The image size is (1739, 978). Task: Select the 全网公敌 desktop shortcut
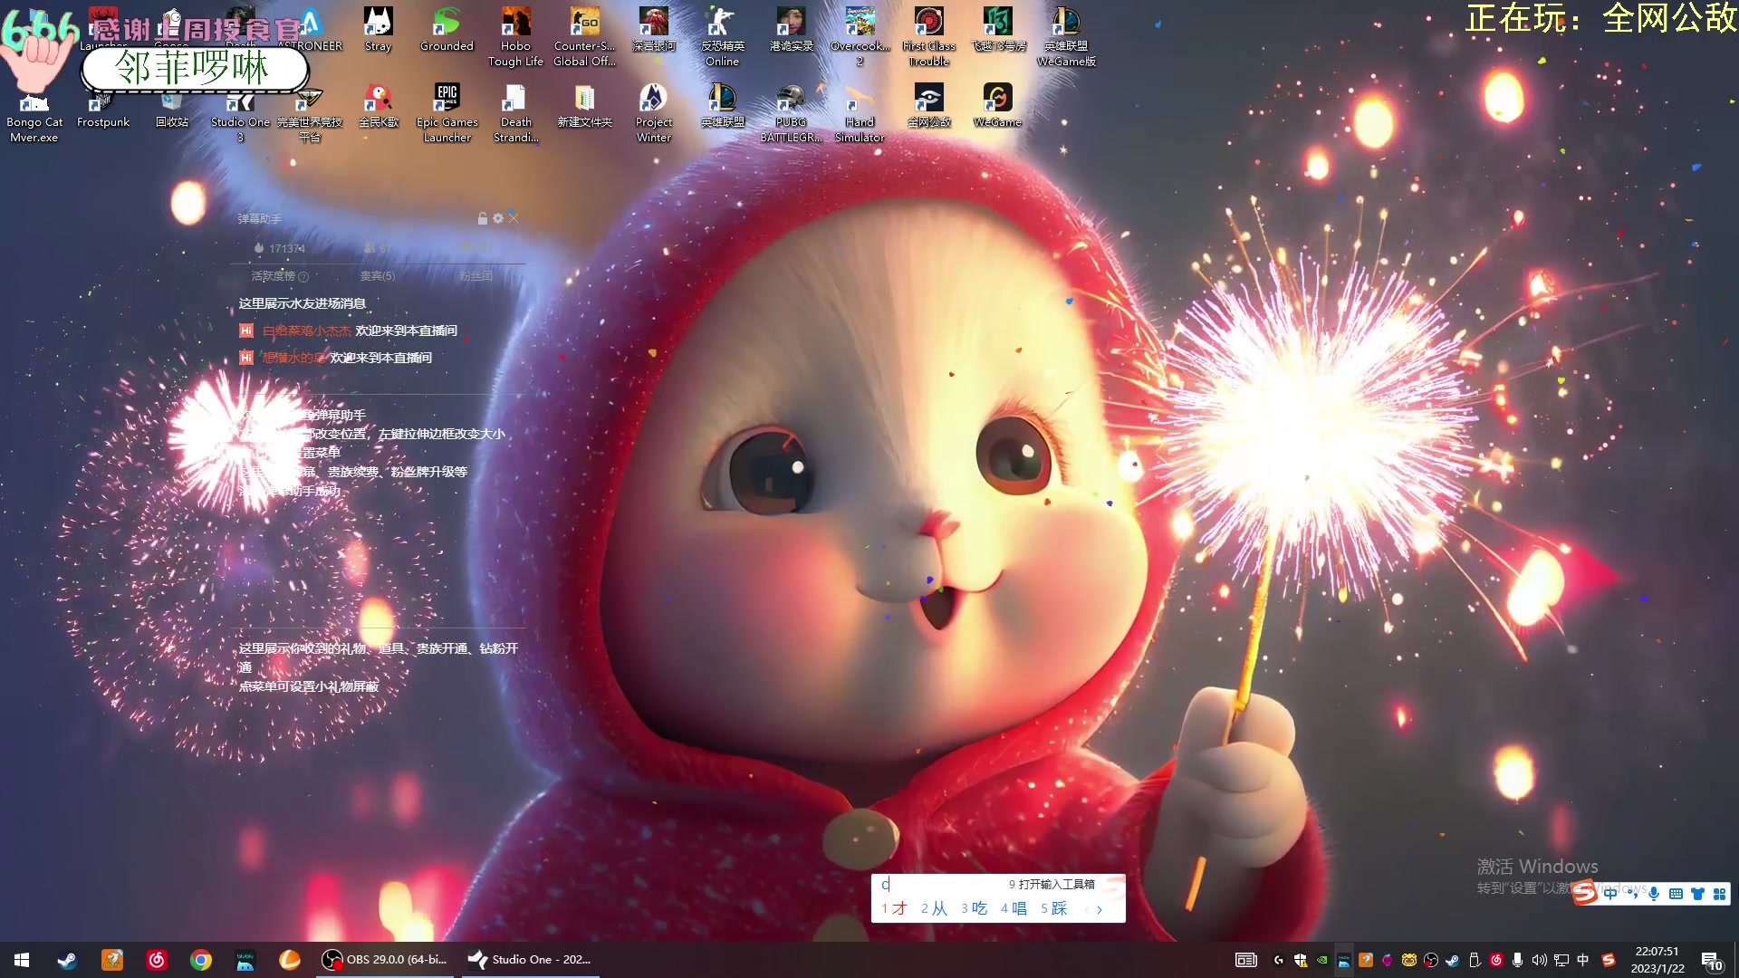click(x=928, y=107)
